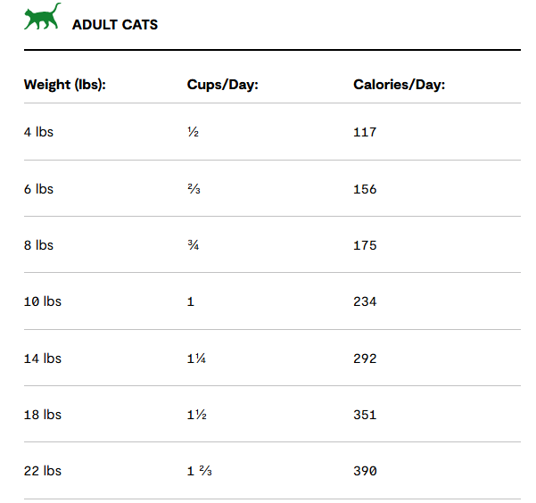Click the 351 calories value

coord(365,415)
